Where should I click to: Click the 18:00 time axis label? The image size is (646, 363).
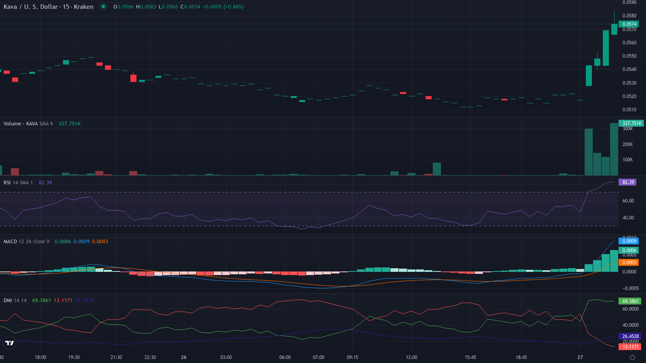[x=40, y=357]
